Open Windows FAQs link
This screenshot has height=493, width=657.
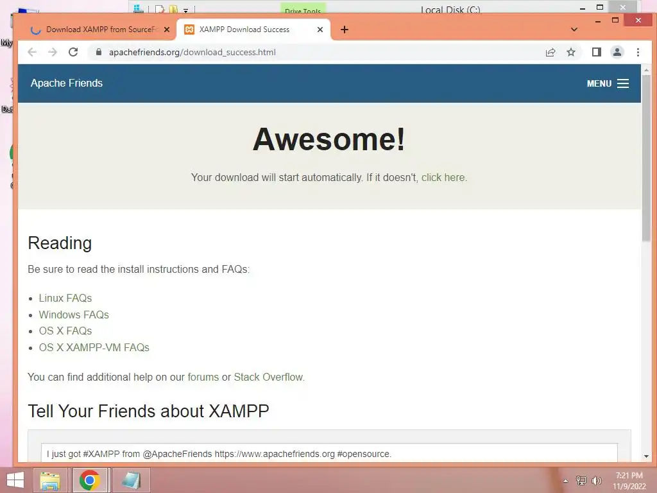pos(74,315)
